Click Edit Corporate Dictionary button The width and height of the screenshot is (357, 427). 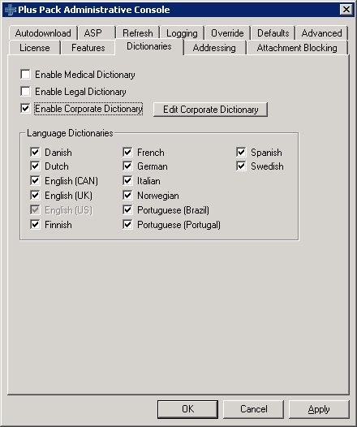coord(210,110)
